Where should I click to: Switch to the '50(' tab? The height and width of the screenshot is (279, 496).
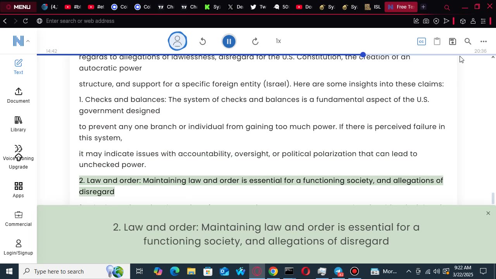click(x=282, y=7)
